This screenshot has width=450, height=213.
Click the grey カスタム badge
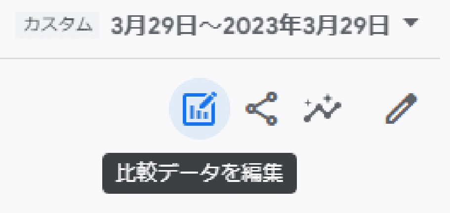point(57,25)
